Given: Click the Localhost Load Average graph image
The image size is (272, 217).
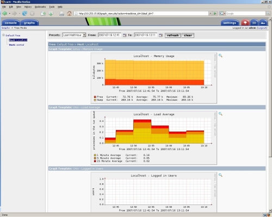Looking at the screenshot, I should 154,138.
